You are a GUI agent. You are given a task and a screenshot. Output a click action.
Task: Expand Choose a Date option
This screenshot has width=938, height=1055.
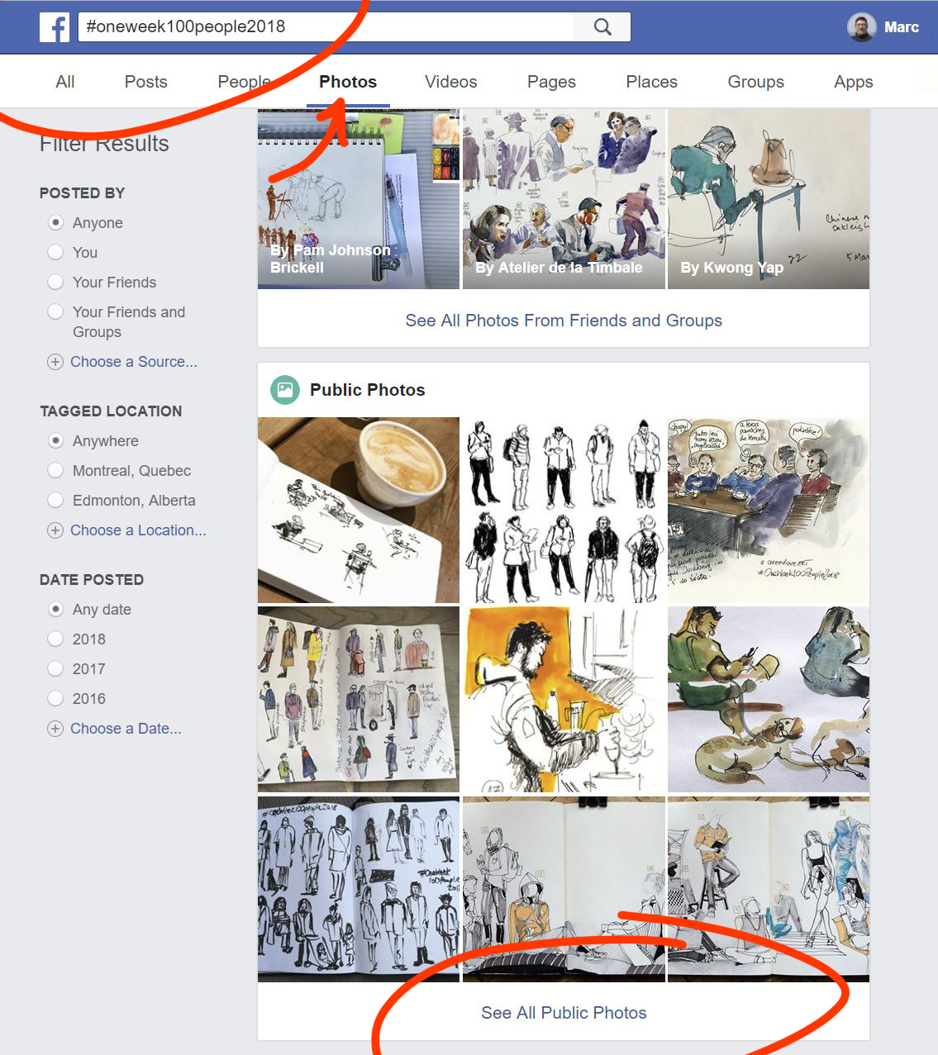point(126,729)
